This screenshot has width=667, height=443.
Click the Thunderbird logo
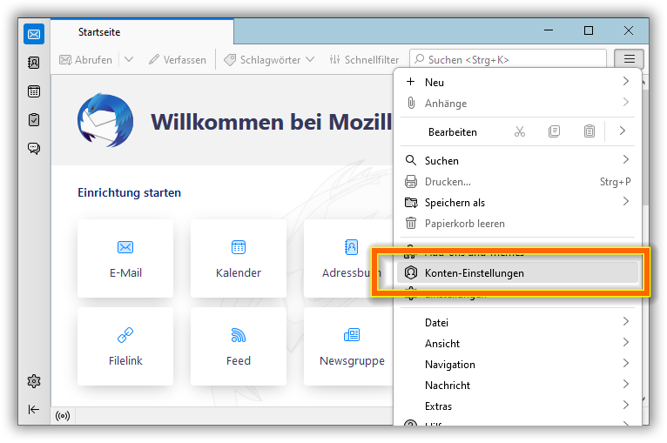point(105,120)
